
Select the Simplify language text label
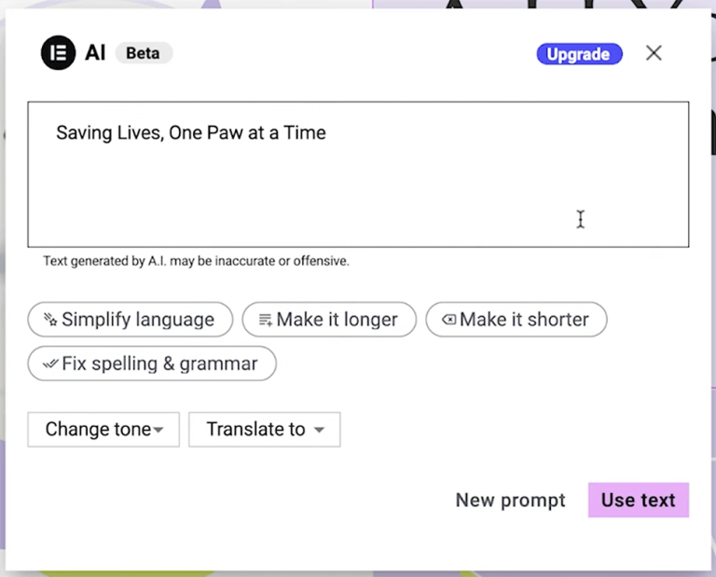138,320
